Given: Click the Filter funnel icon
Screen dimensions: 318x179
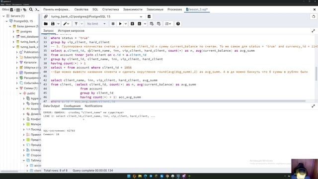Looking at the screenshot, I should tap(76, 24).
